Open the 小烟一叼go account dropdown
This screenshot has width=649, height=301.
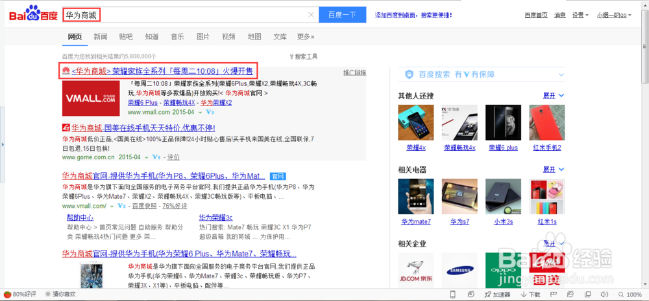614,16
